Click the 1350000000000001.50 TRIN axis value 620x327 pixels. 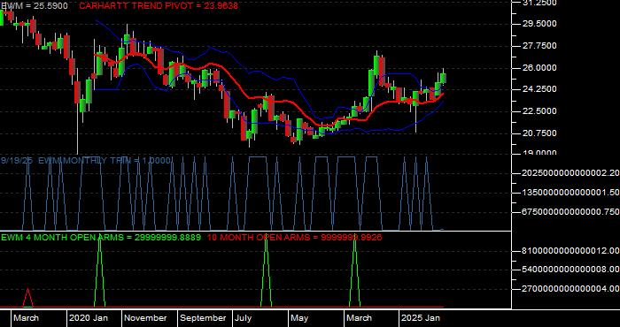[x=570, y=193]
